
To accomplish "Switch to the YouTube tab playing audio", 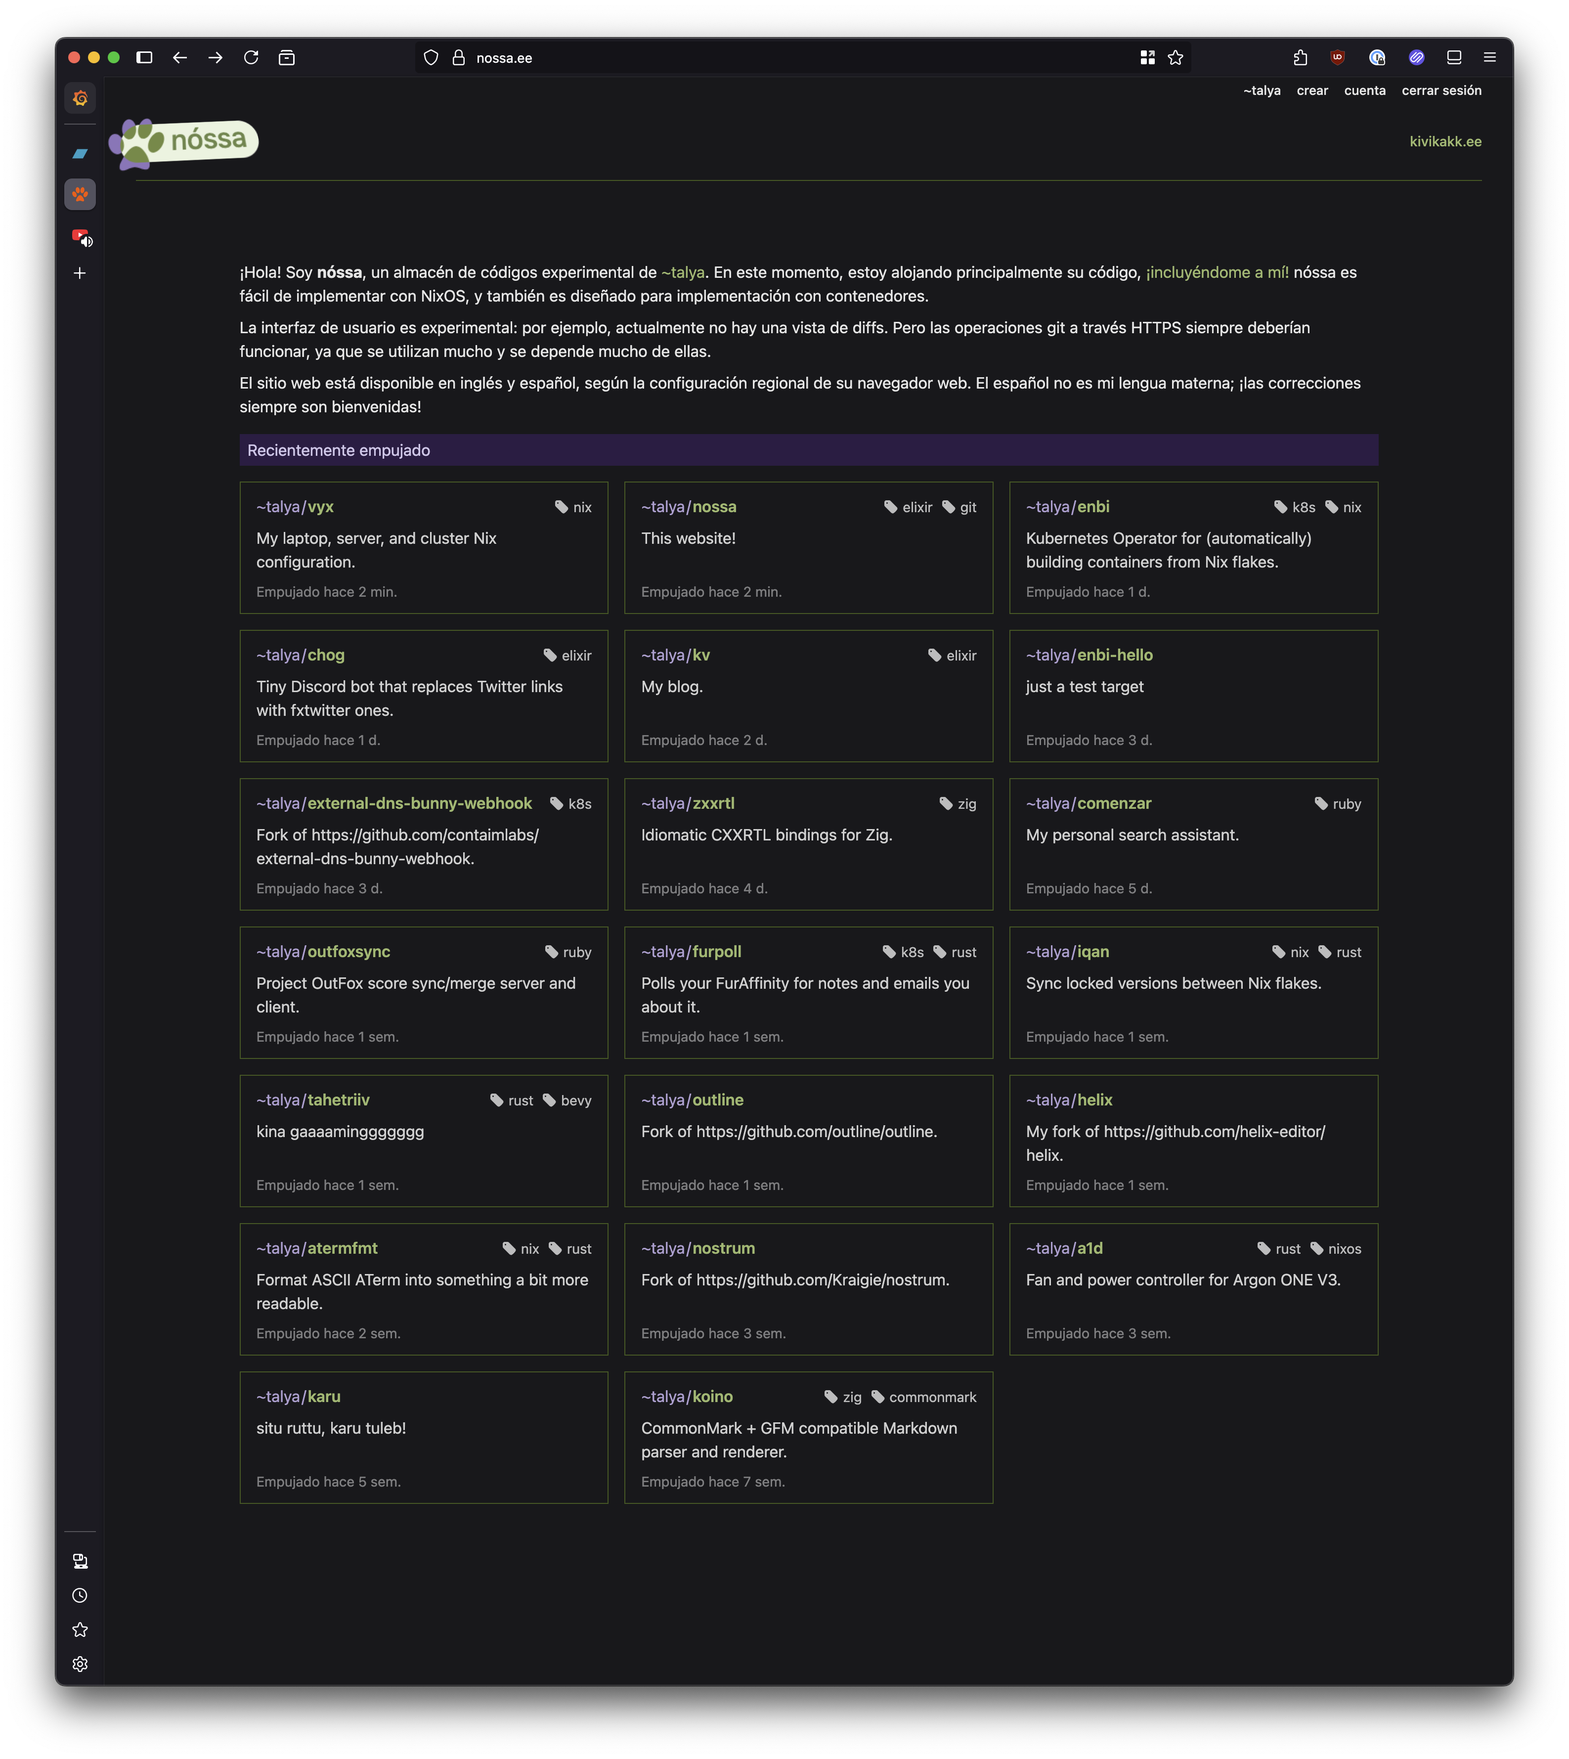I will click(80, 236).
